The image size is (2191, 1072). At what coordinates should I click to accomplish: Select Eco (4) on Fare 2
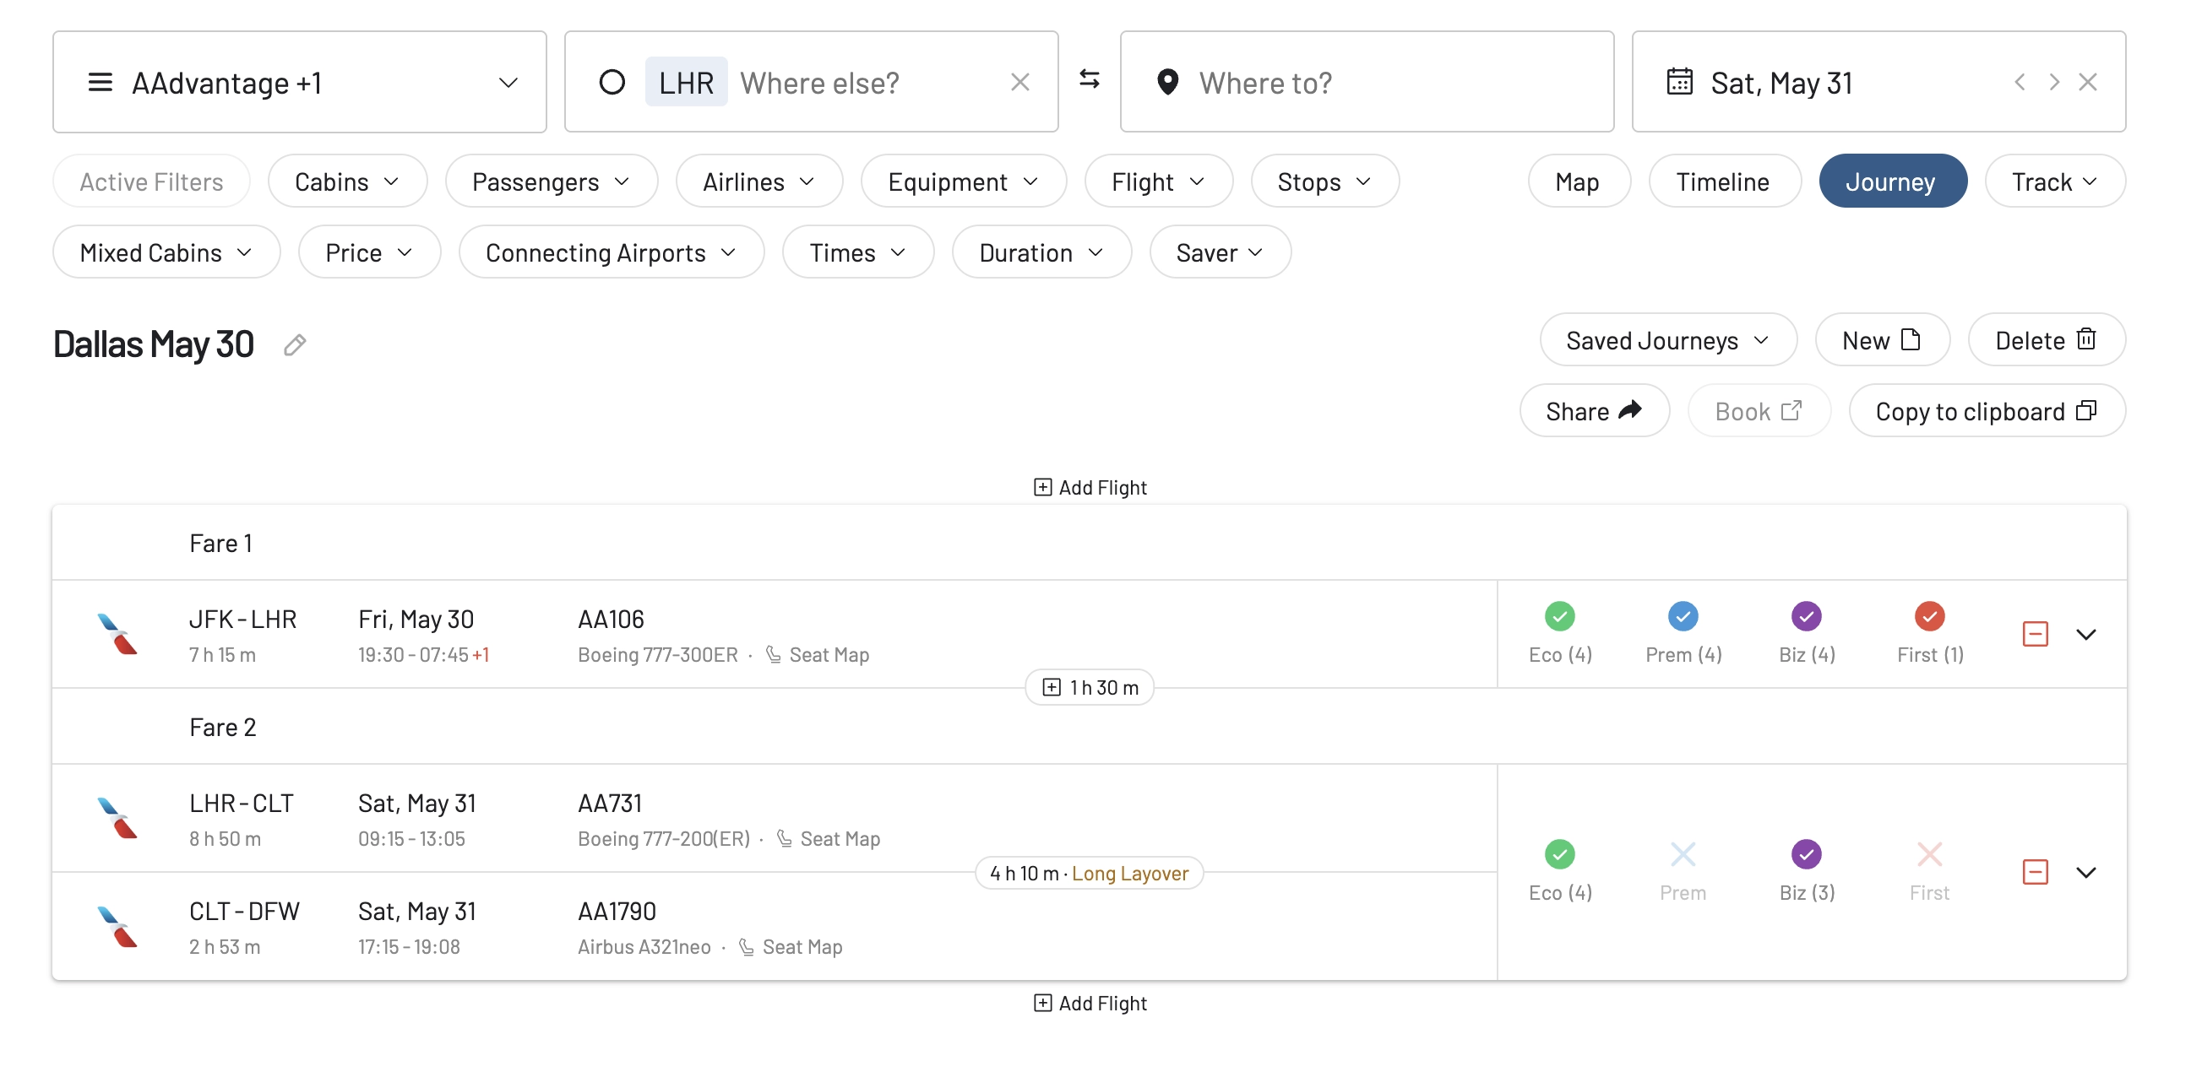coord(1560,869)
